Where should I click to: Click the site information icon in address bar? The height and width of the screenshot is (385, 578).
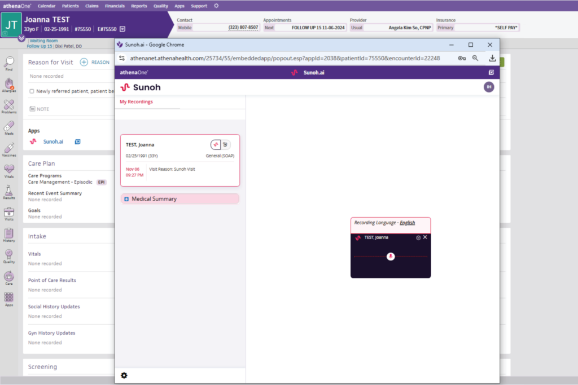[122, 58]
